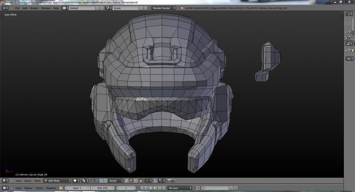
Task: Click the Scene name field
Action: click(125, 8)
